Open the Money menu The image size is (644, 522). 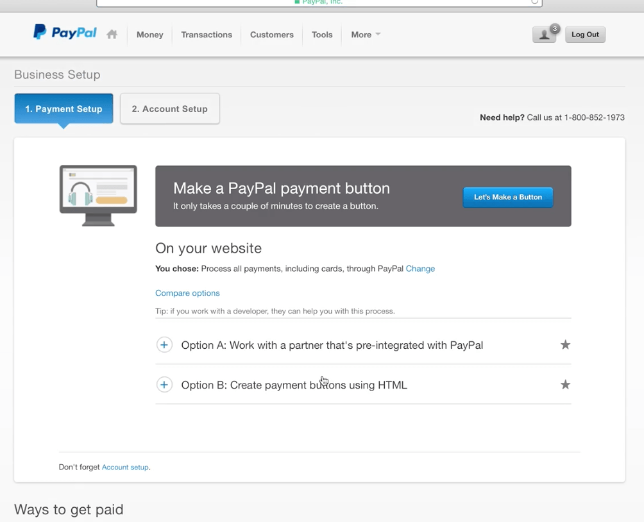[150, 35]
